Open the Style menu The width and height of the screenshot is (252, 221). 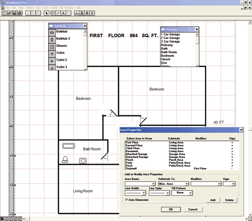pos(54,8)
